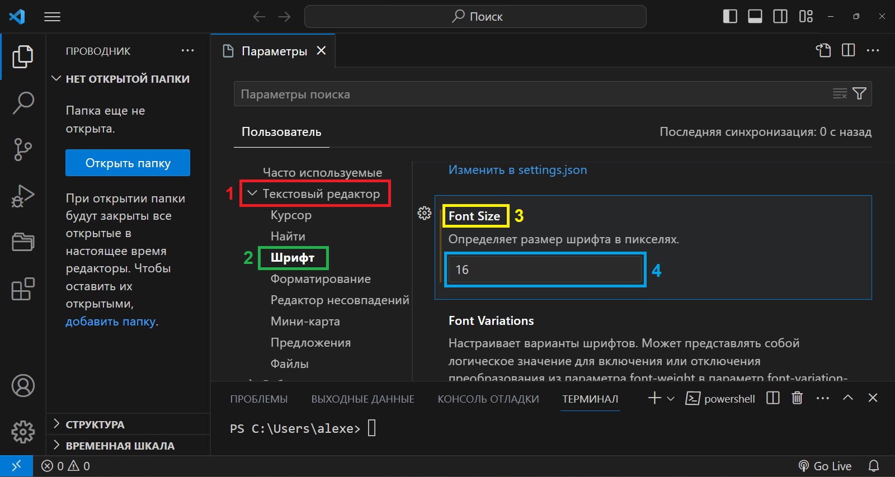Open the Manage gear in activity bar
The image size is (895, 477).
coord(23,432)
